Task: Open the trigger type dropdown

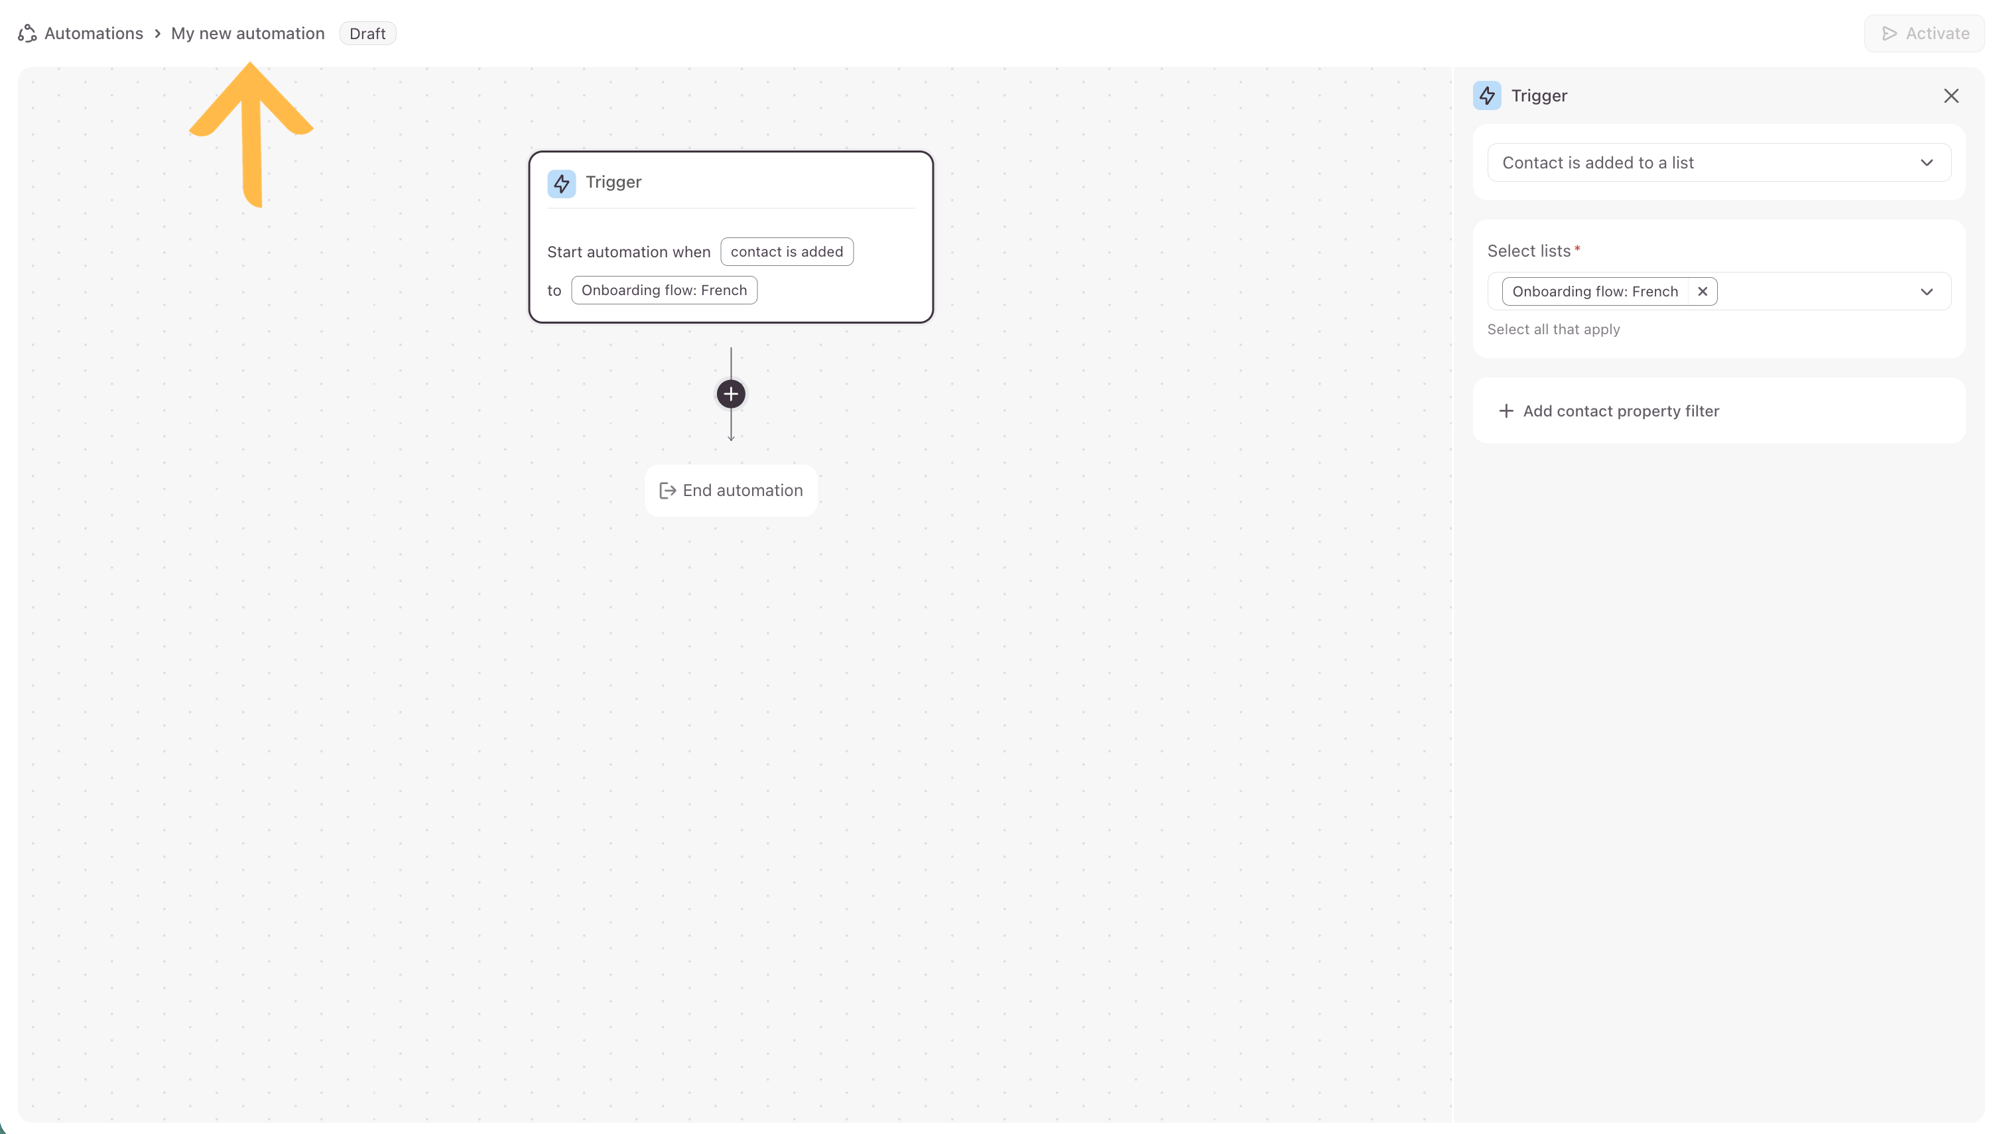Action: click(x=1718, y=162)
